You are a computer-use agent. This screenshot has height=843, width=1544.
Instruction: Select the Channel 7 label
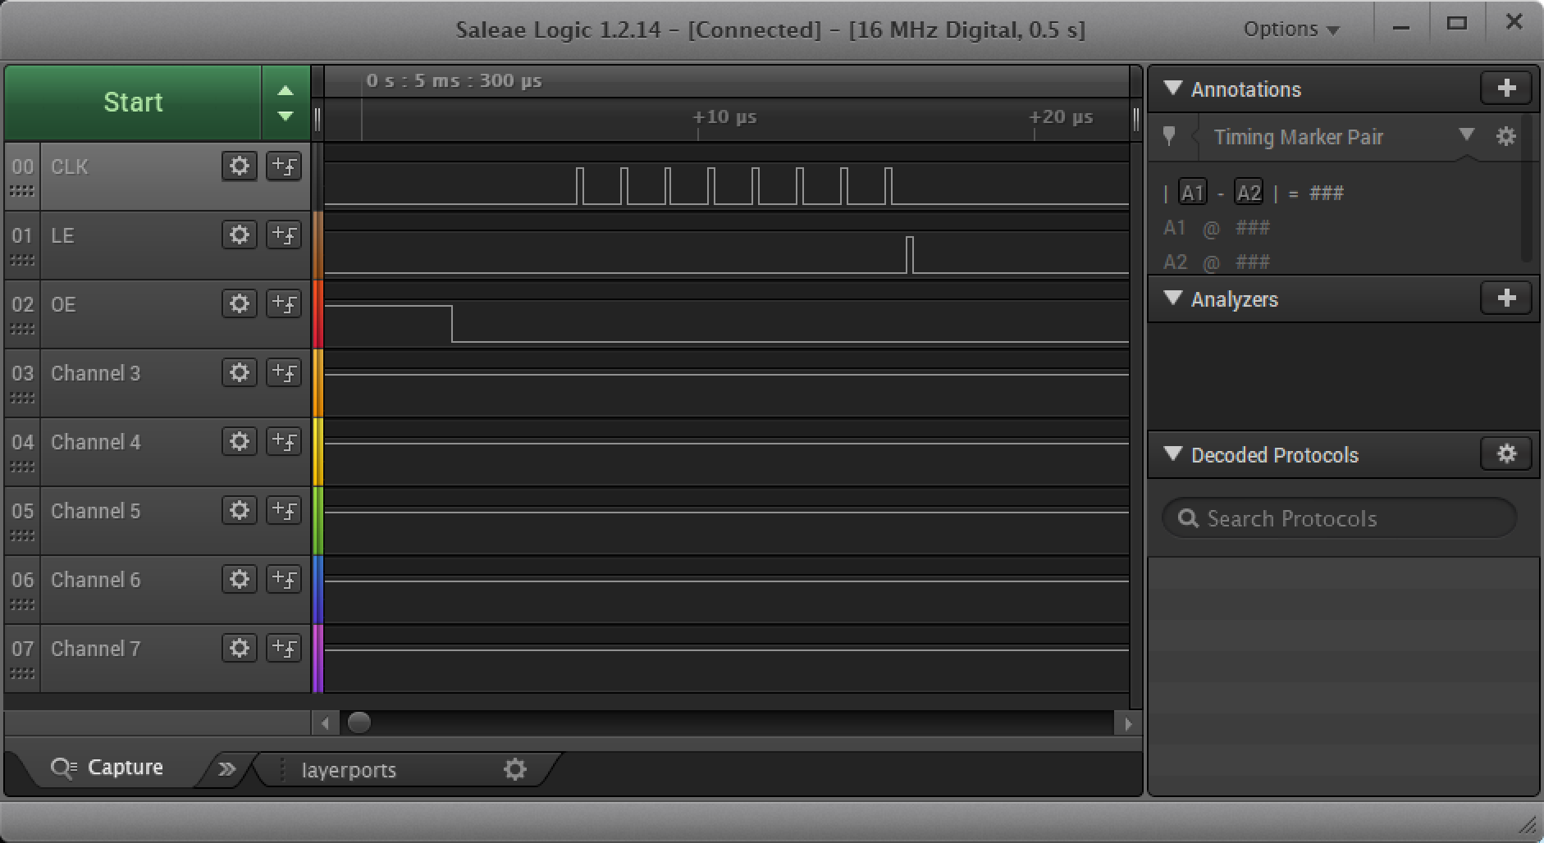[95, 649]
